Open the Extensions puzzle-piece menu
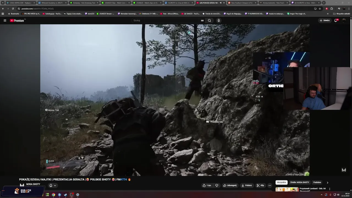 (332, 9)
